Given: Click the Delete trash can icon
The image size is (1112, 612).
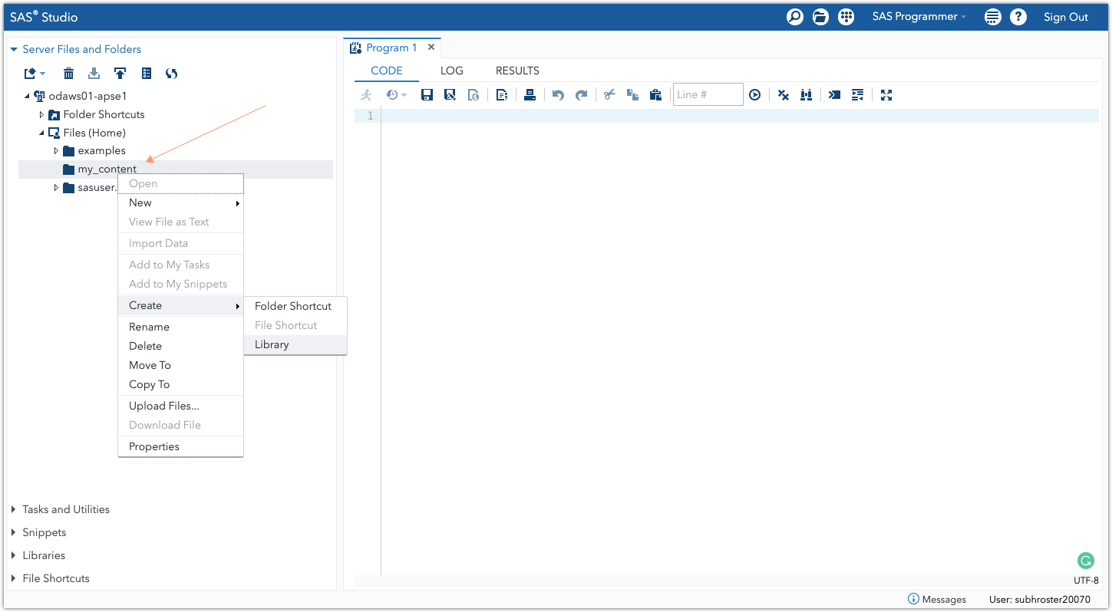Looking at the screenshot, I should tap(69, 74).
